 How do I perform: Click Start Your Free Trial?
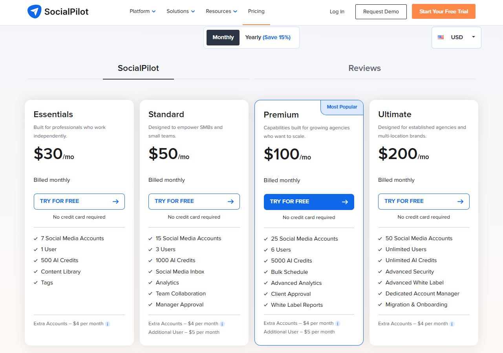pyautogui.click(x=443, y=11)
